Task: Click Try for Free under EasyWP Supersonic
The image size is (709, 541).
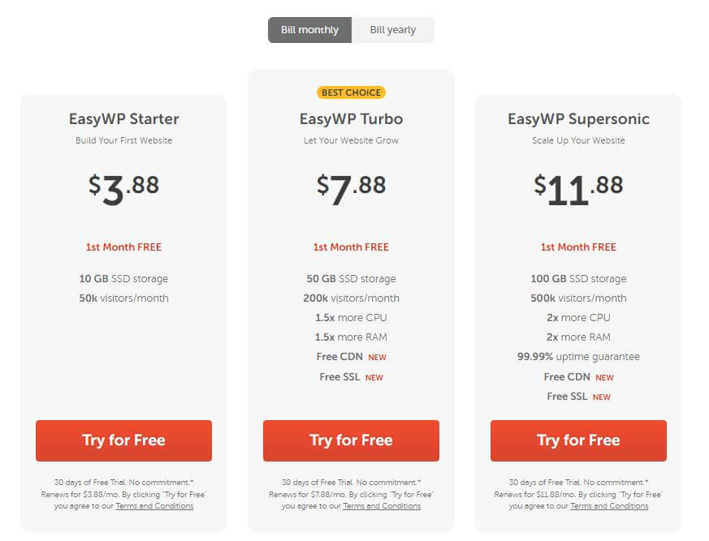Action: pyautogui.click(x=578, y=440)
